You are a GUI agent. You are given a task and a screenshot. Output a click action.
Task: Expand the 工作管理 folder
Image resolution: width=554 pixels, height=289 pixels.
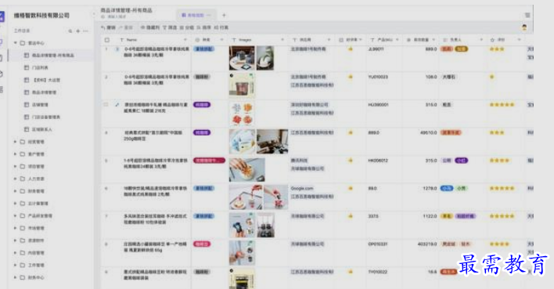click(x=15, y=266)
